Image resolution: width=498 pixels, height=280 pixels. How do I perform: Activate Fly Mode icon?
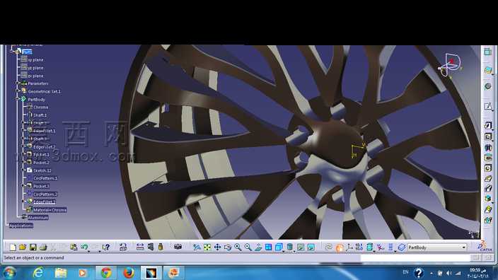click(197, 247)
